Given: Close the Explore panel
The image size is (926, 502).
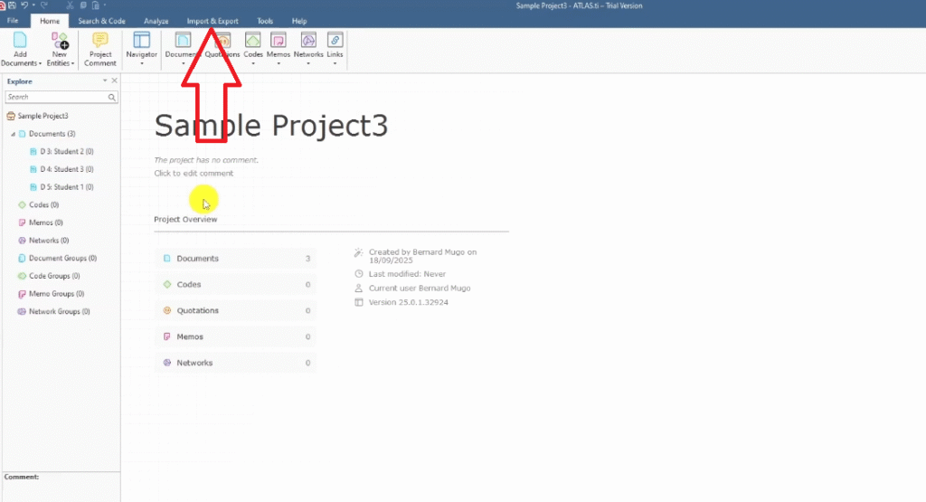Looking at the screenshot, I should (x=114, y=81).
